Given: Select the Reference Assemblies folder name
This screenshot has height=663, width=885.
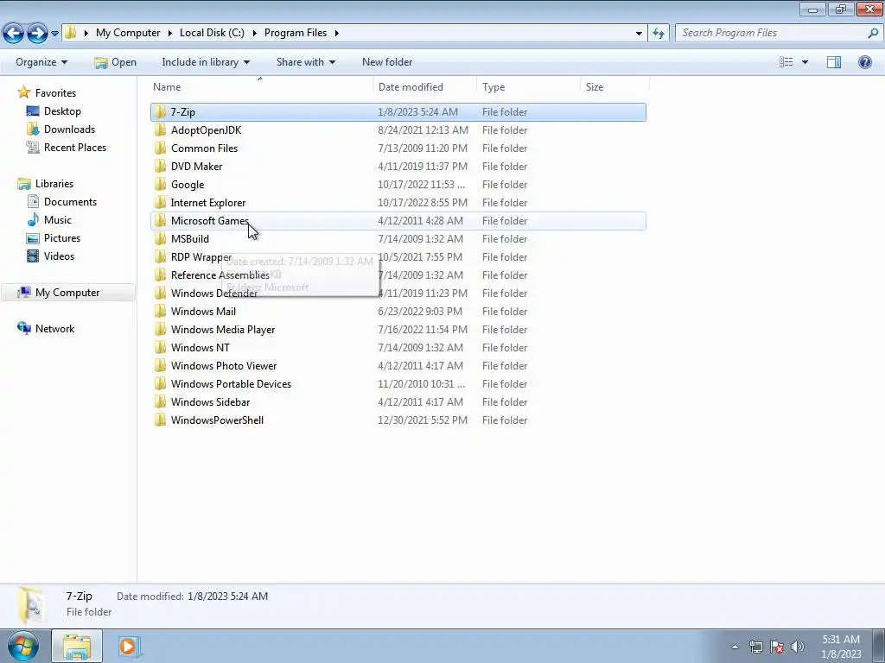Looking at the screenshot, I should (220, 275).
